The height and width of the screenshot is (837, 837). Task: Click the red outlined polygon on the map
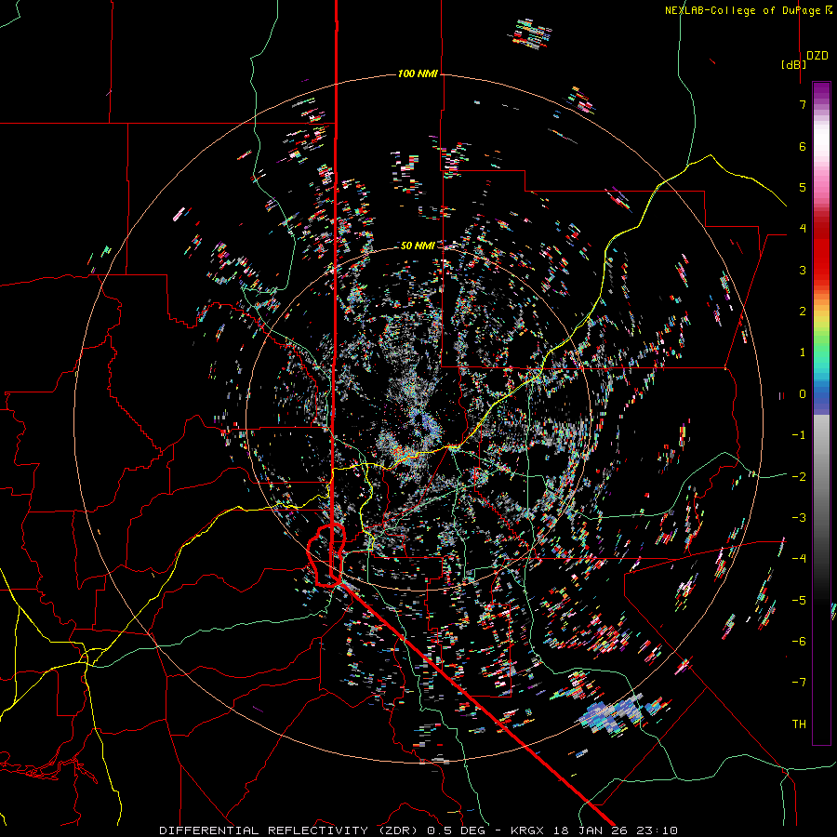(x=326, y=555)
